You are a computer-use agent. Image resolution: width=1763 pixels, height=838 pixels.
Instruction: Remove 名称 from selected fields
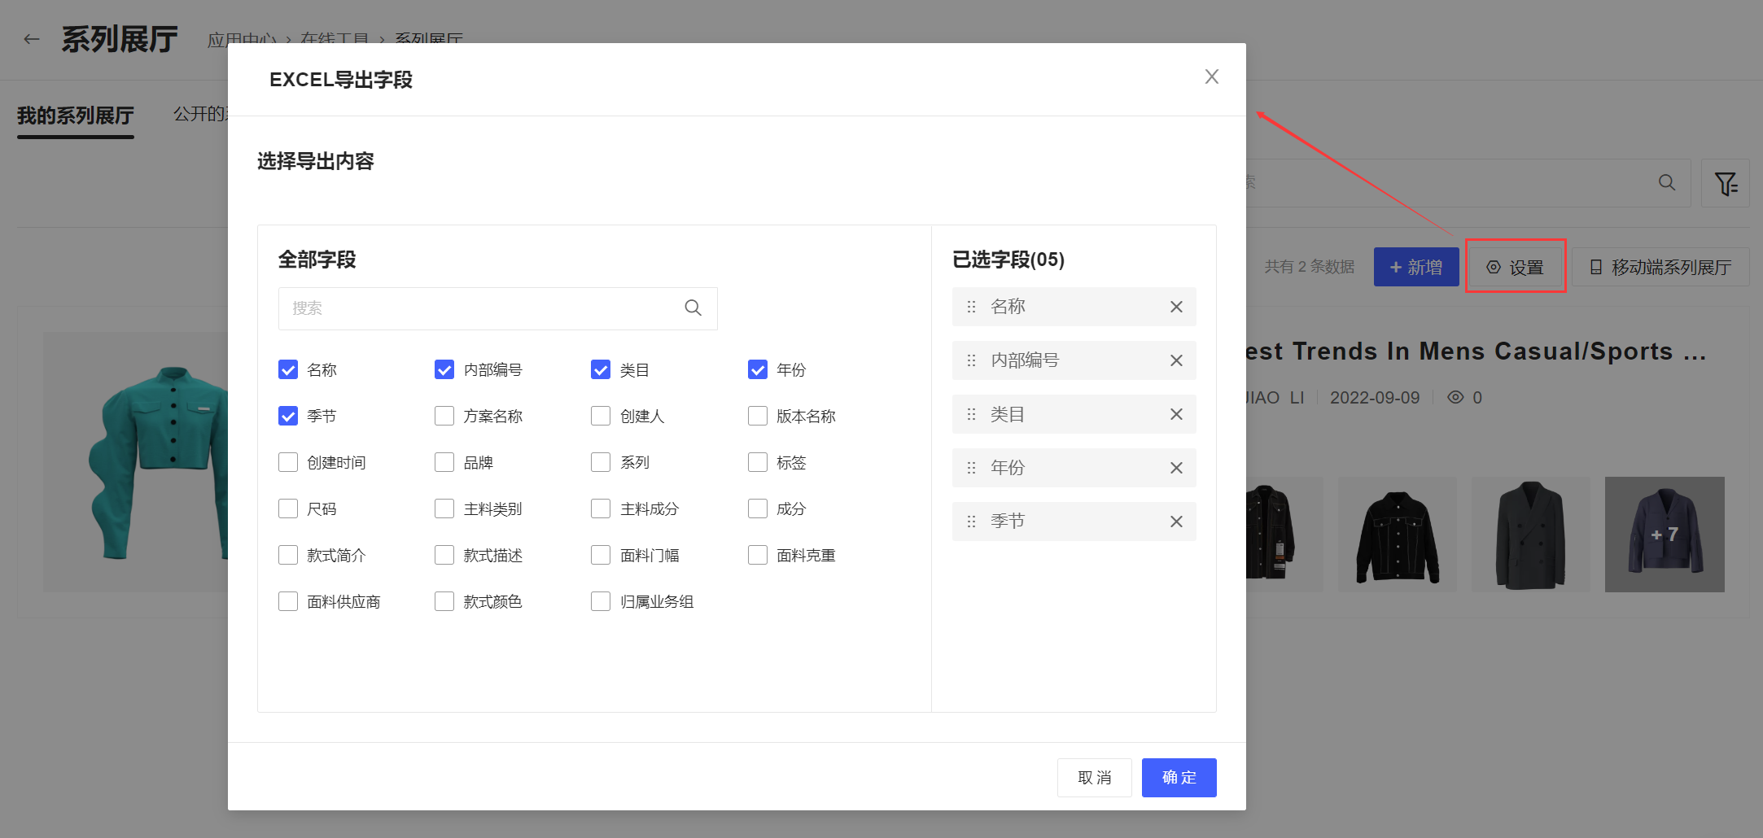coord(1176,307)
